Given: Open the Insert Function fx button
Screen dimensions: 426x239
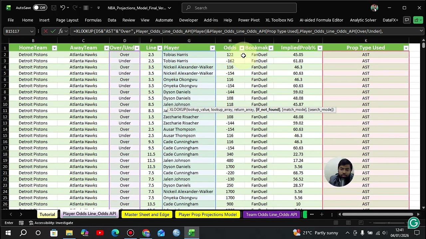Looking at the screenshot, I should [61, 31].
